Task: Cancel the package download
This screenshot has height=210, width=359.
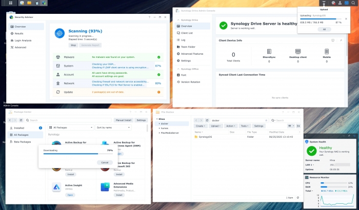Action: [x=105, y=162]
